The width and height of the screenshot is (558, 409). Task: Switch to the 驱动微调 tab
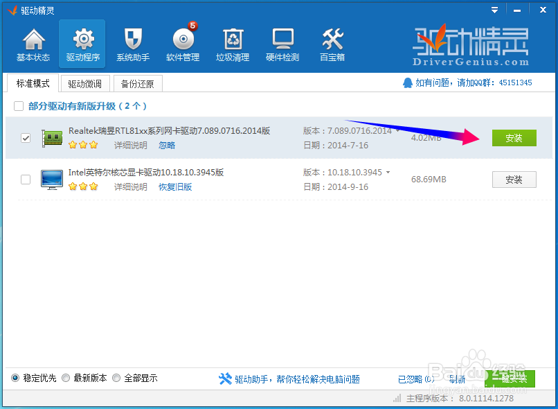coord(85,84)
